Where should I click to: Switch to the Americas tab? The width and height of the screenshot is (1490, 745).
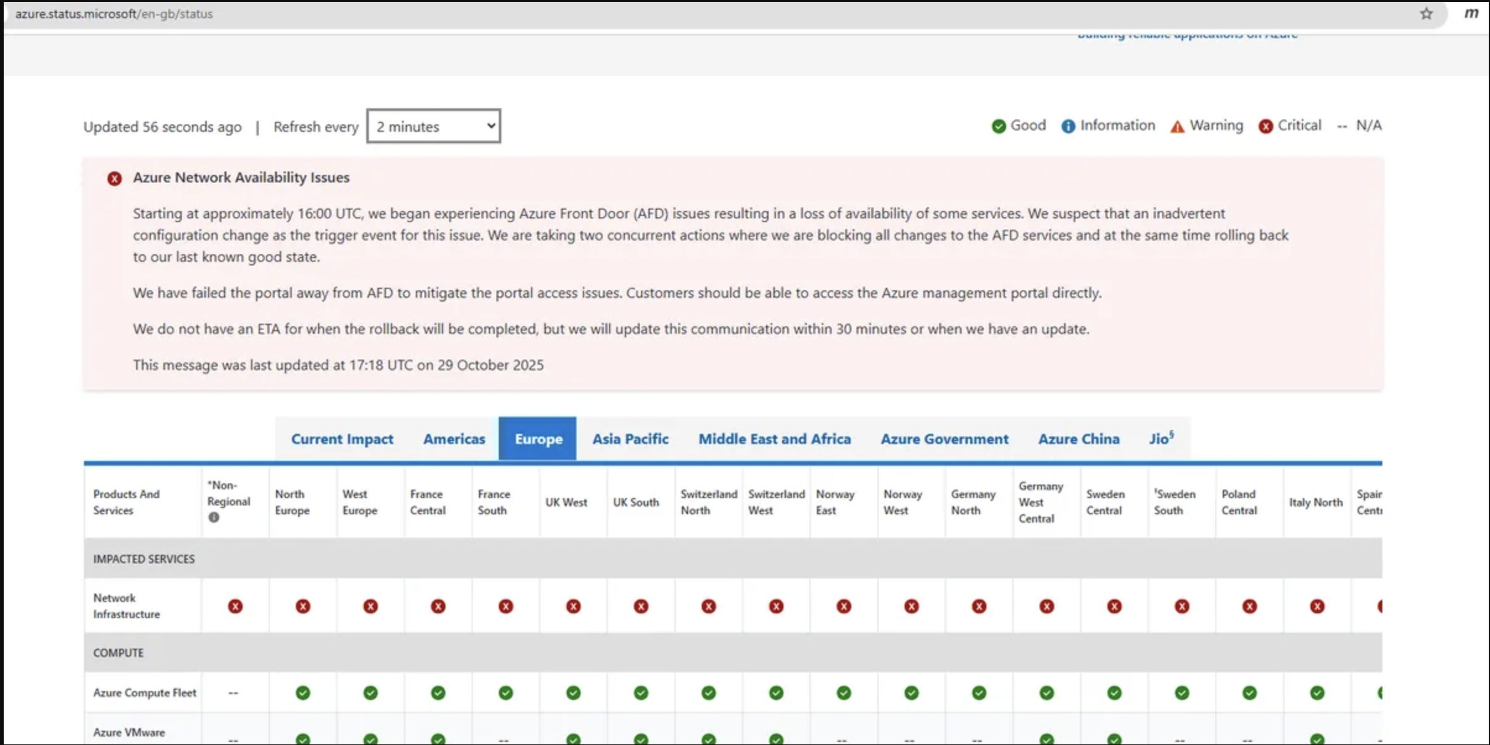click(x=454, y=439)
